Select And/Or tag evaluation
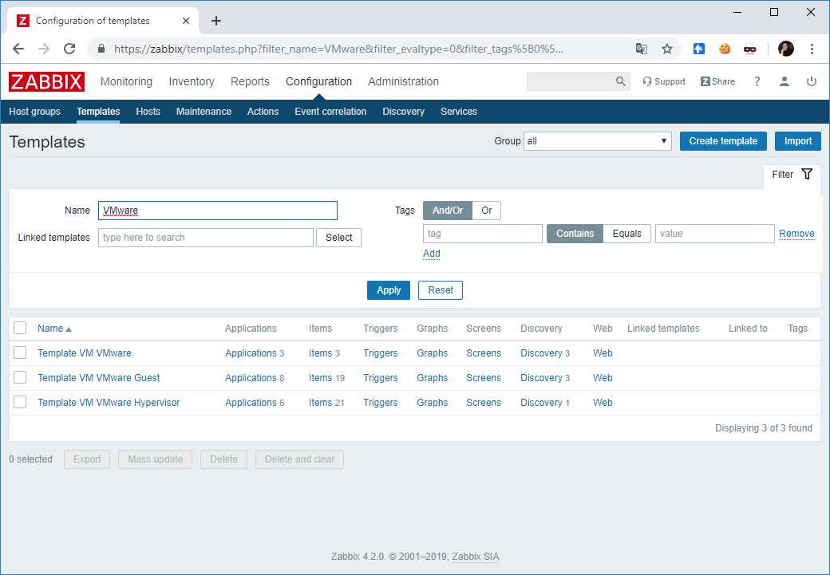The image size is (830, 575). (447, 211)
